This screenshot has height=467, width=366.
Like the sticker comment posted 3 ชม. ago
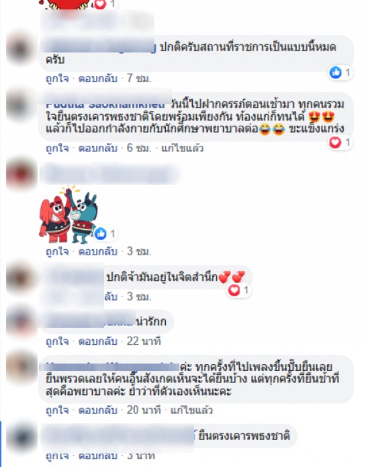pyautogui.click(x=57, y=252)
